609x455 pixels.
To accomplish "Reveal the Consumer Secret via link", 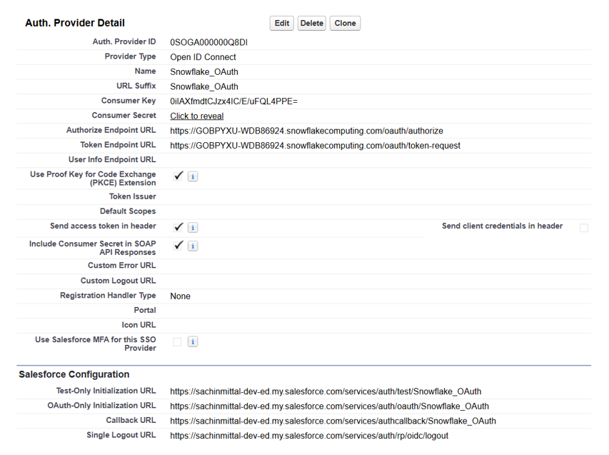I will click(196, 116).
